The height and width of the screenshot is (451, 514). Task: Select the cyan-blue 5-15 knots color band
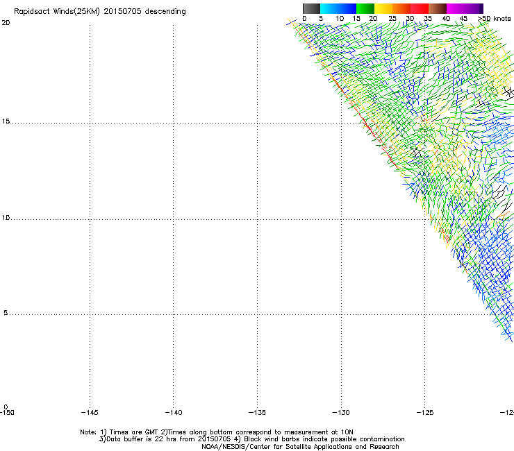[338, 8]
